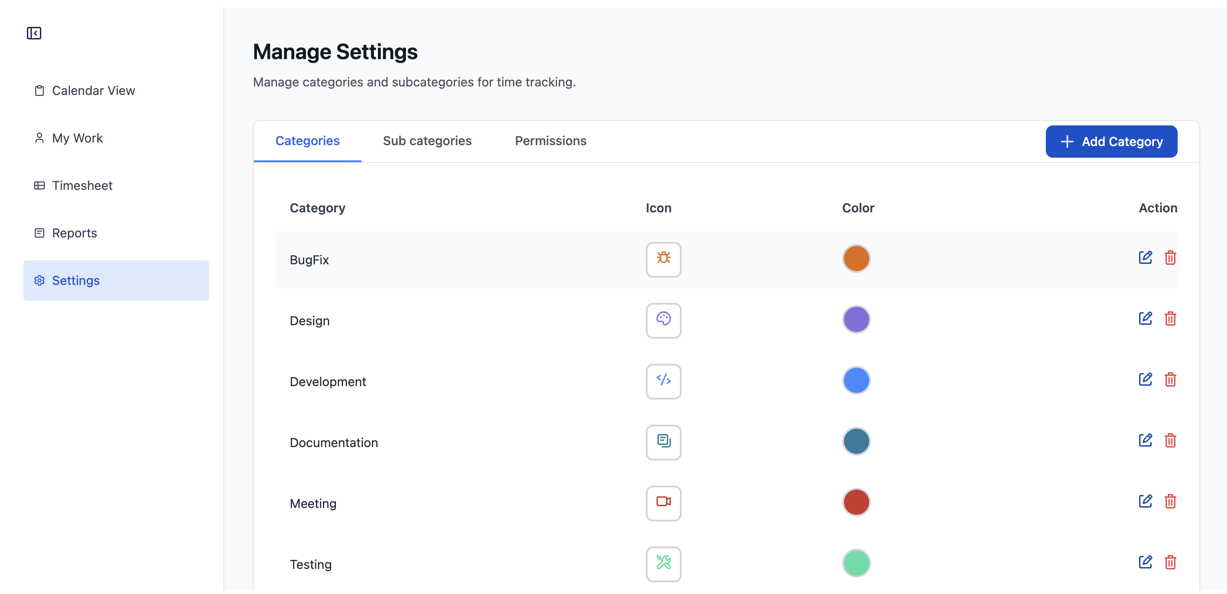Screen dimensions: 1227x594
Task: Click the green Testing color swatch
Action: tap(856, 563)
